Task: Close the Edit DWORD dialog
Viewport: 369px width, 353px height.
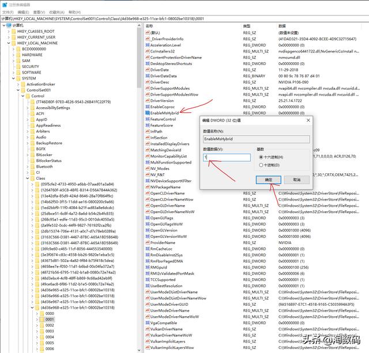Action: click(x=308, y=120)
